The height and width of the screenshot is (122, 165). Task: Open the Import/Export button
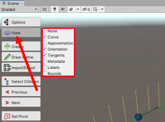[21, 67]
